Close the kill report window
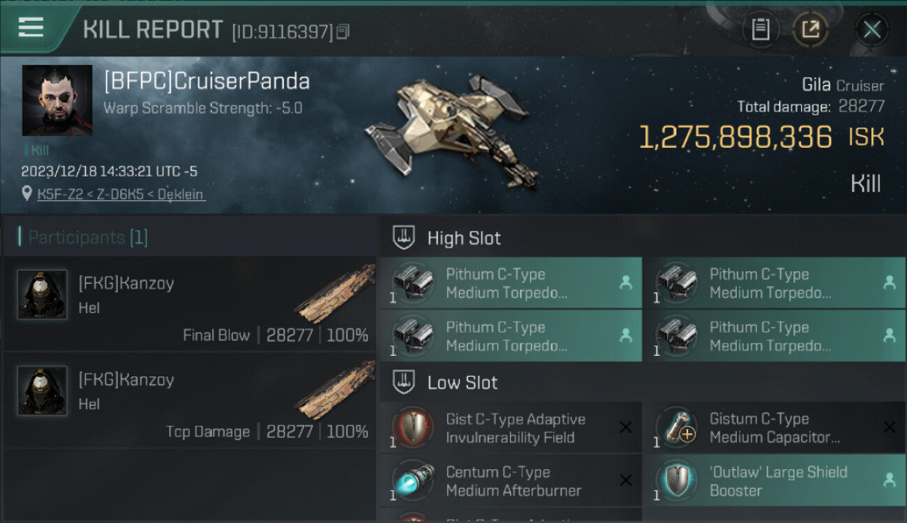The image size is (907, 523). pyautogui.click(x=871, y=29)
